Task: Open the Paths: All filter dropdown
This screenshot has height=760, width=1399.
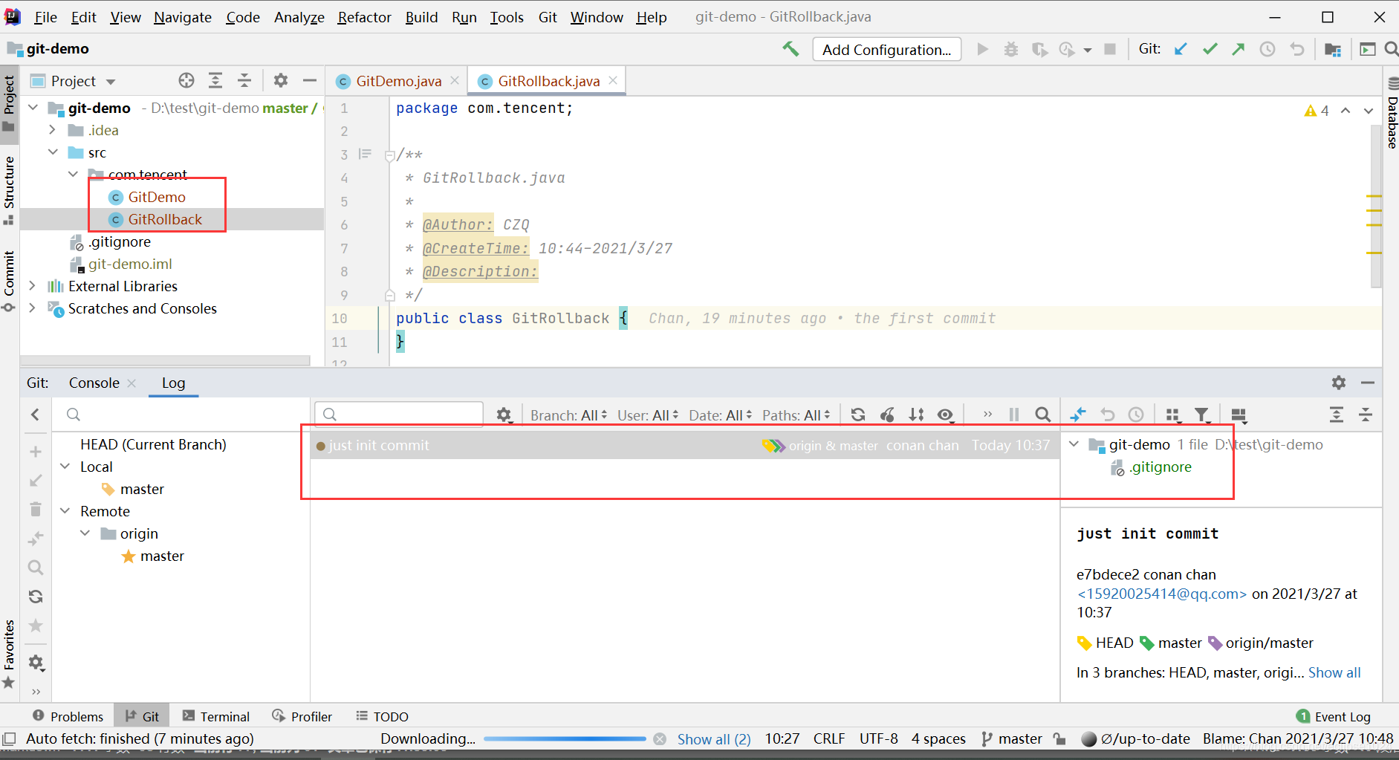Action: (796, 415)
